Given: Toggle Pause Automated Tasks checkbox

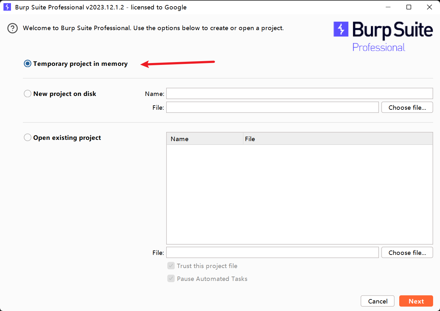Looking at the screenshot, I should click(x=171, y=279).
